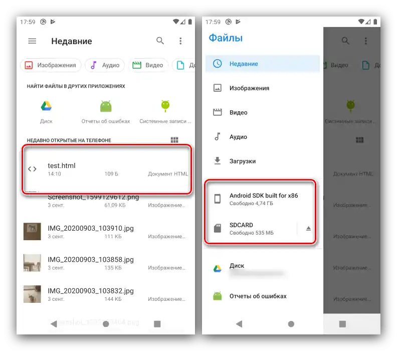Click the Документ HTML label of test.html
Image resolution: width=397 pixels, height=351 pixels.
[168, 174]
